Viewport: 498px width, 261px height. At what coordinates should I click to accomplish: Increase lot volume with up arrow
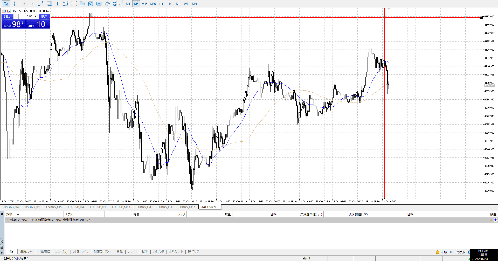tap(36, 16)
